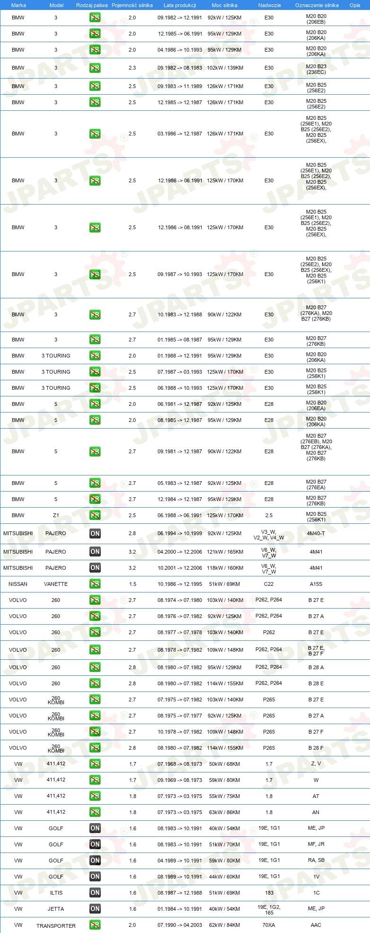Image resolution: width=370 pixels, height=933 pixels.
Task: Click the engine code 4M40-T
Action: pos(316,533)
